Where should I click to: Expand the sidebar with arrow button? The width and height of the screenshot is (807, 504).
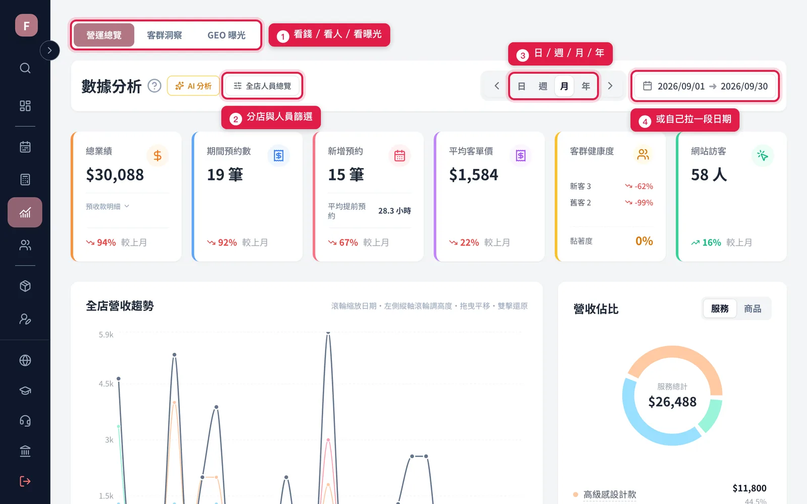(49, 50)
